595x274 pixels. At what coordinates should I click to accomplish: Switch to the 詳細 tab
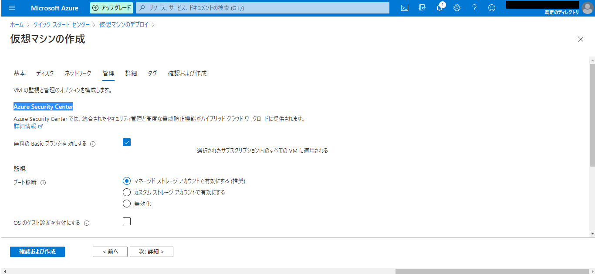(131, 74)
